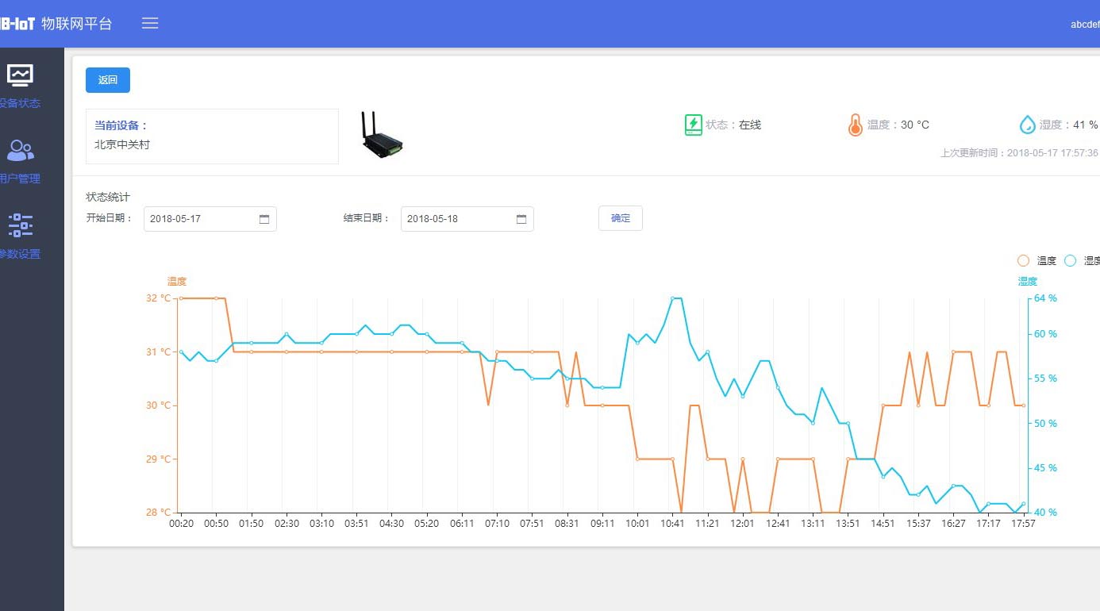Viewport: 1100px width, 611px height.
Task: Click the NB-IoT platform logo
Action: click(x=17, y=24)
